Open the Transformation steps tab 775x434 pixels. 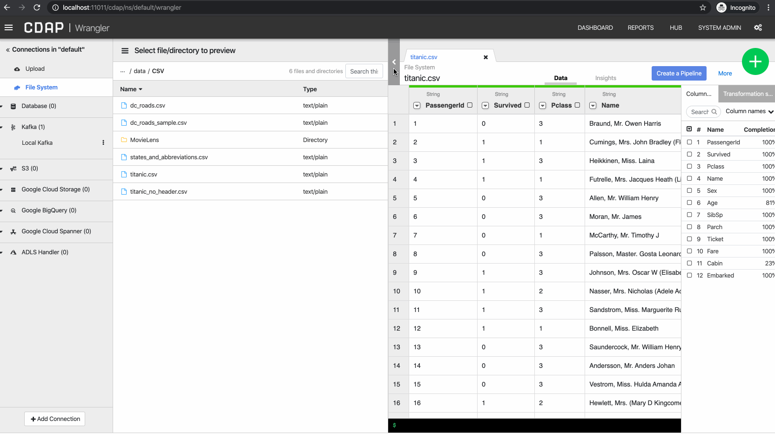coord(747,94)
